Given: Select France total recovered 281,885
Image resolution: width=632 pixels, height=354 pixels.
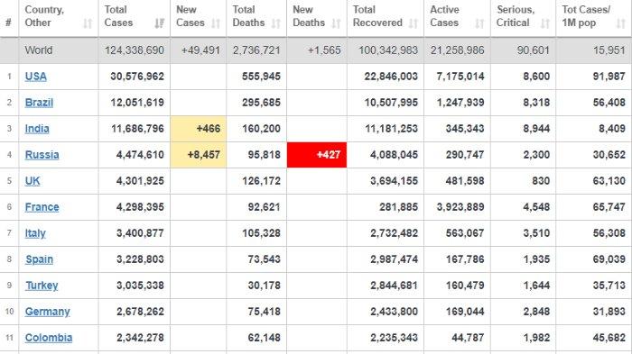Looking at the screenshot, I should pos(398,207).
